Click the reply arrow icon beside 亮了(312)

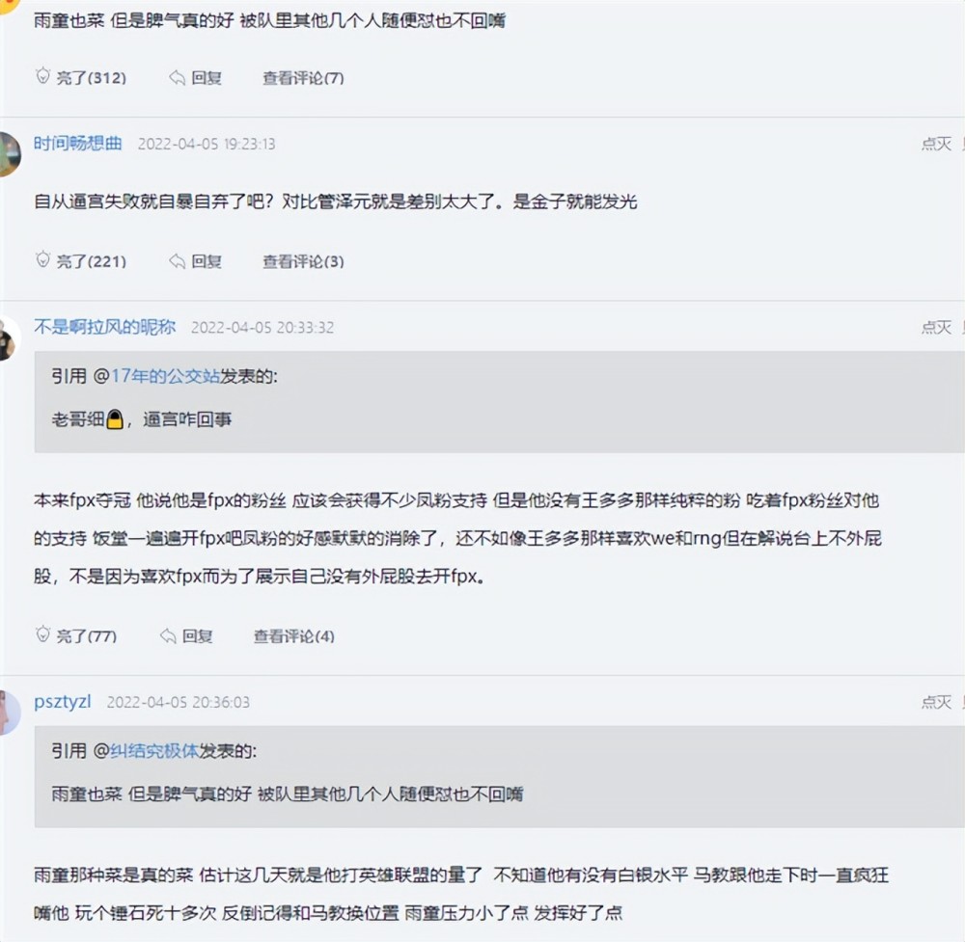pos(177,78)
